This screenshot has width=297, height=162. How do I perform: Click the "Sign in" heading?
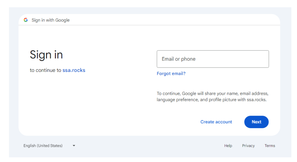coord(46,55)
